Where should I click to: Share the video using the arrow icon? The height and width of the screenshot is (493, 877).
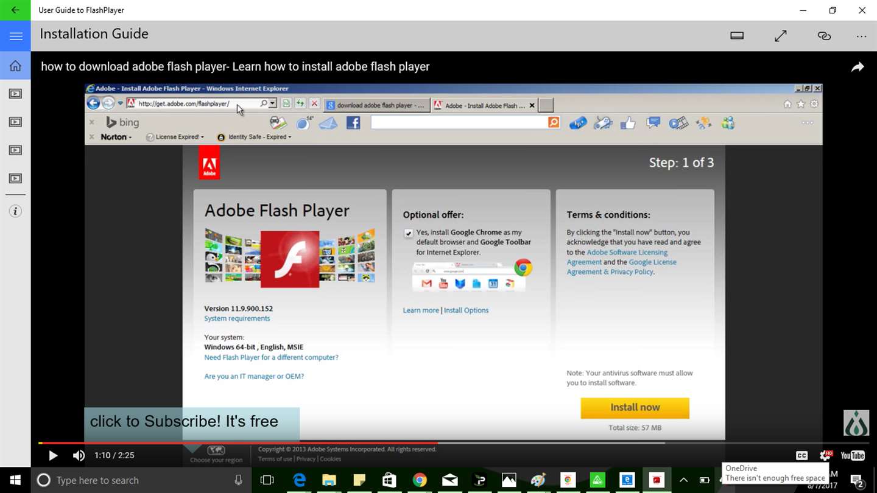[858, 67]
